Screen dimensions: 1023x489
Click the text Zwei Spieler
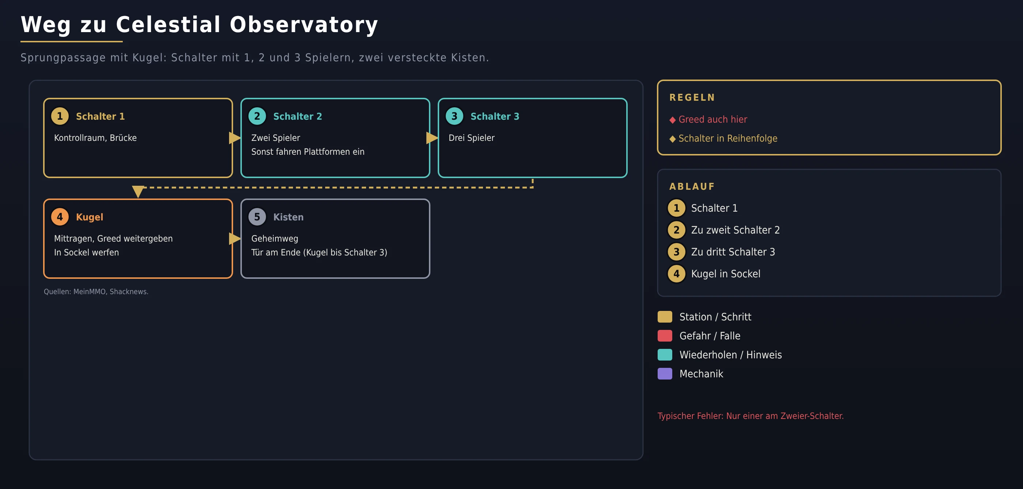275,138
